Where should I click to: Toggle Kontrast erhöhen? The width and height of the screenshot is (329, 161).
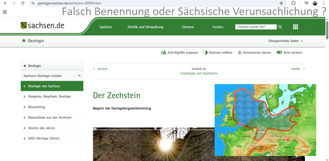click(x=218, y=52)
